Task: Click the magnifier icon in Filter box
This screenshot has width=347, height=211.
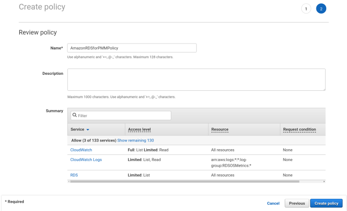Action: tap(75, 115)
